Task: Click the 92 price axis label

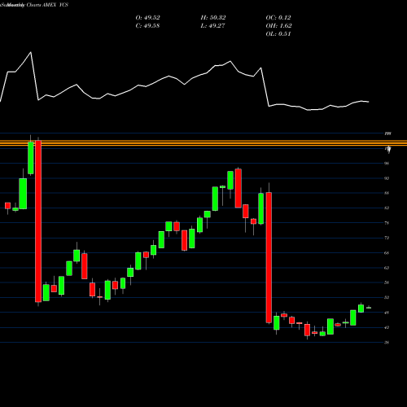Action: [387, 178]
